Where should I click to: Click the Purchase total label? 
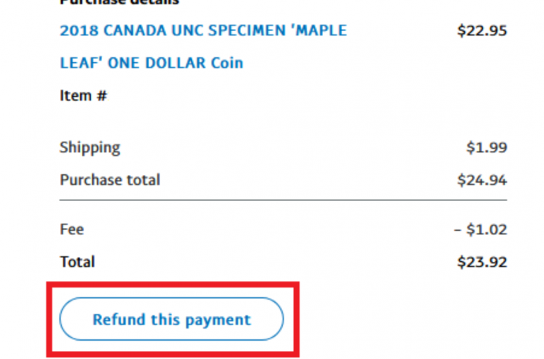(110, 180)
